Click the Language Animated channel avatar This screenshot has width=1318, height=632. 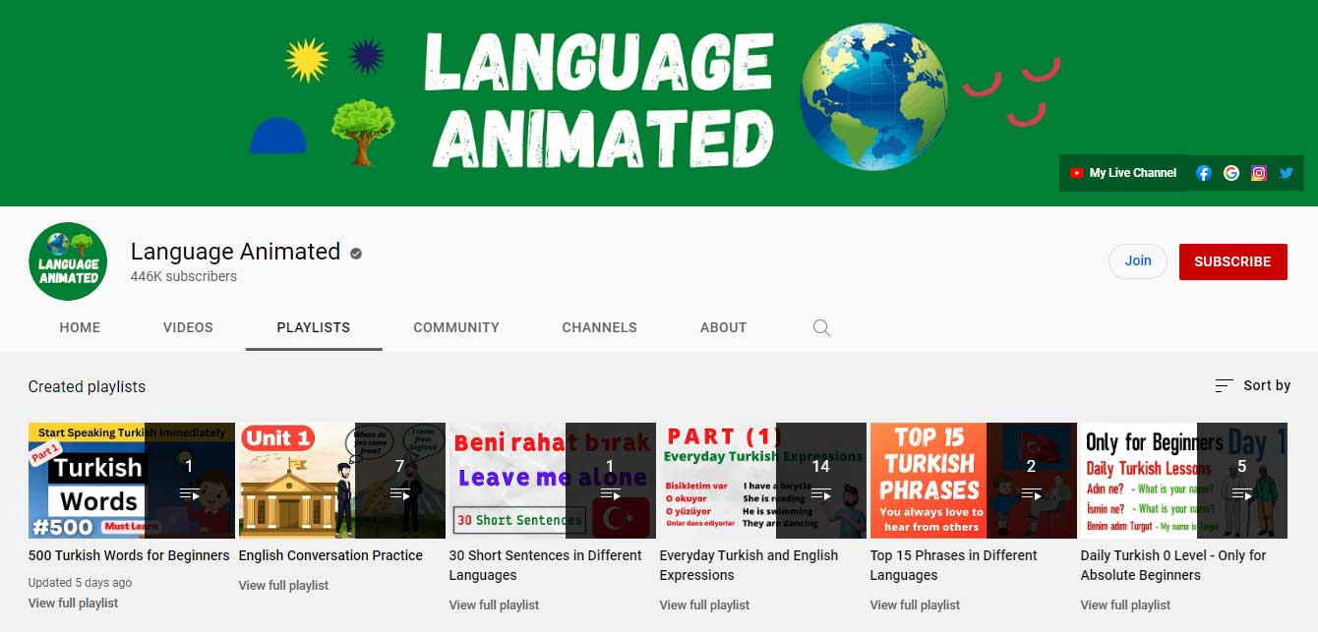coord(68,261)
